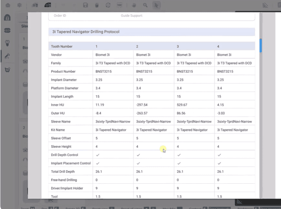Click the Tooth Number row label

pos(62,46)
